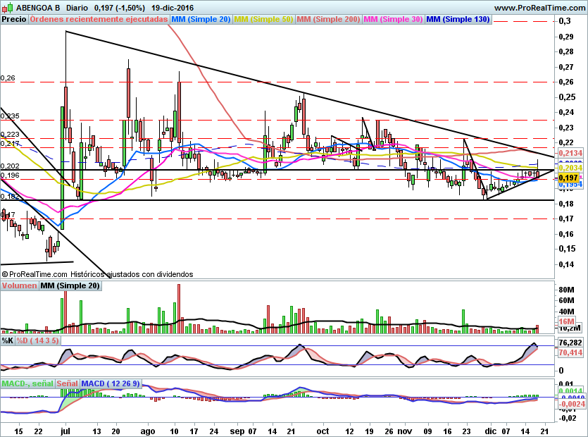Image resolution: width=588 pixels, height=437 pixels.
Task: Select the %D (14 3 5) stochastic label
Action: point(38,340)
